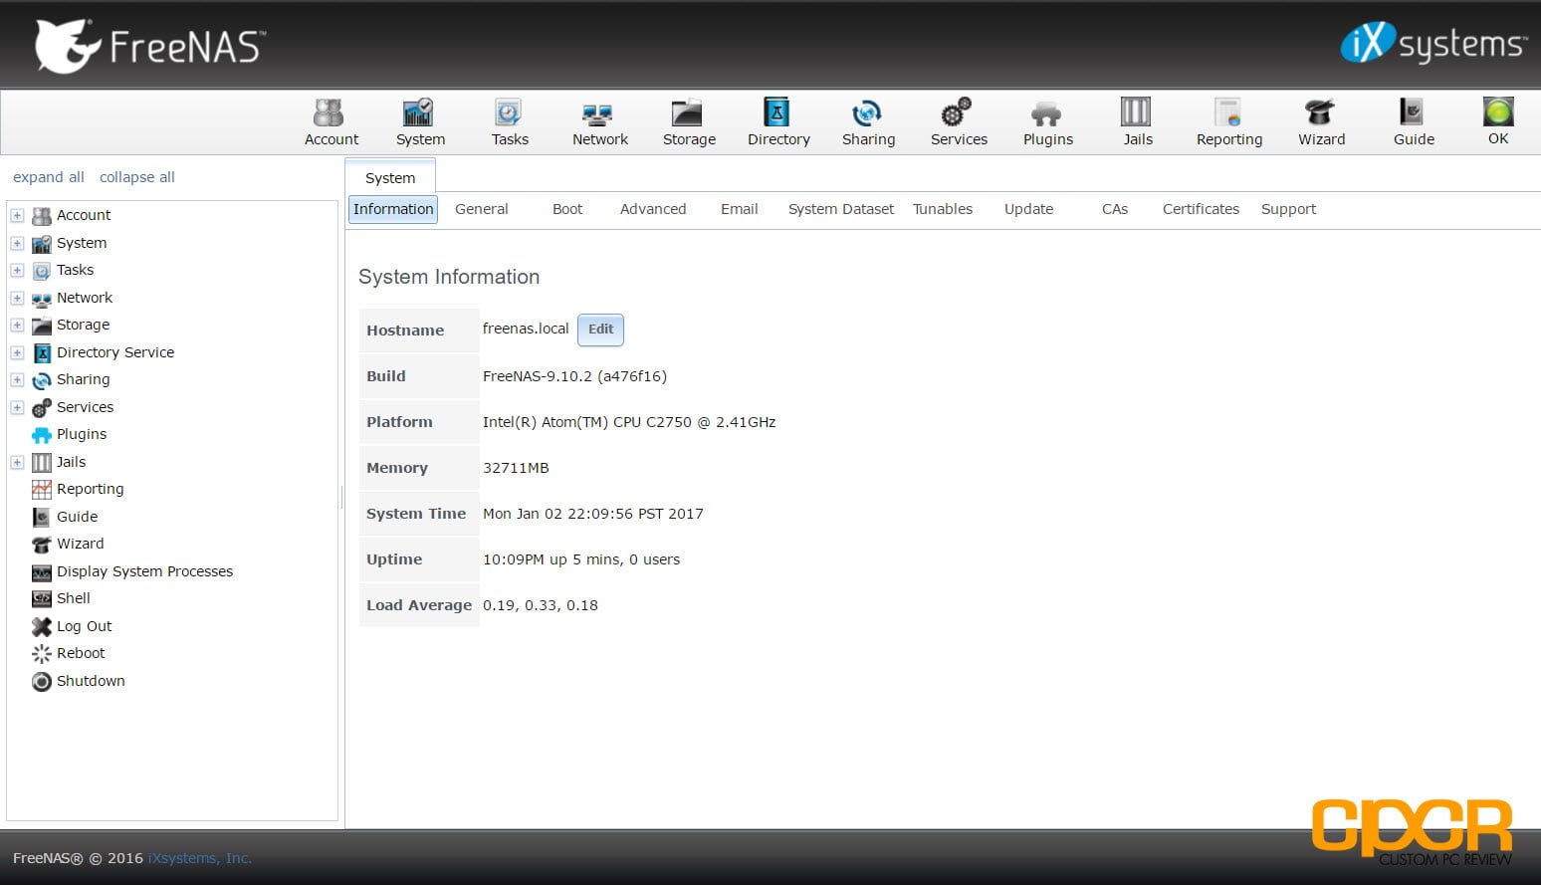1541x886 pixels.
Task: Open the Certificates tab
Action: point(1201,209)
